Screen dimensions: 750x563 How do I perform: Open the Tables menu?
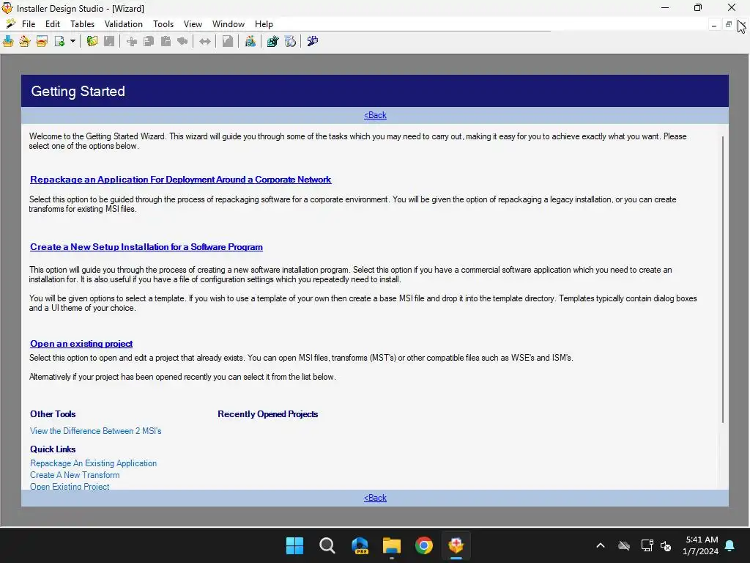coord(82,24)
